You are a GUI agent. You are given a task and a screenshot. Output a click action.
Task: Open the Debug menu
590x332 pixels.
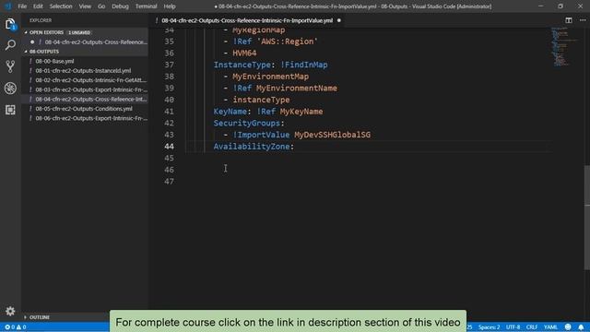click(120, 6)
